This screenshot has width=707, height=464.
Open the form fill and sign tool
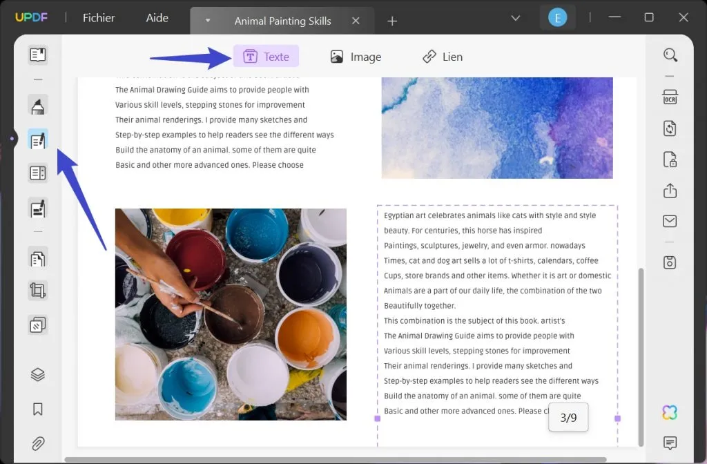[38, 209]
